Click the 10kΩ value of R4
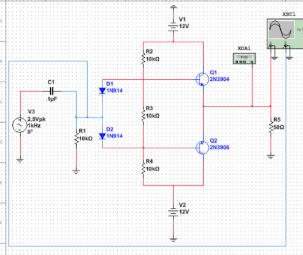 pos(153,169)
